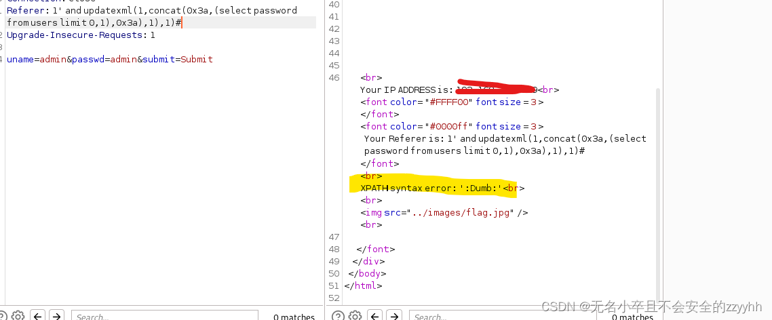
Task: Click the font color="#FFFF00" tag line
Action: [x=452, y=102]
